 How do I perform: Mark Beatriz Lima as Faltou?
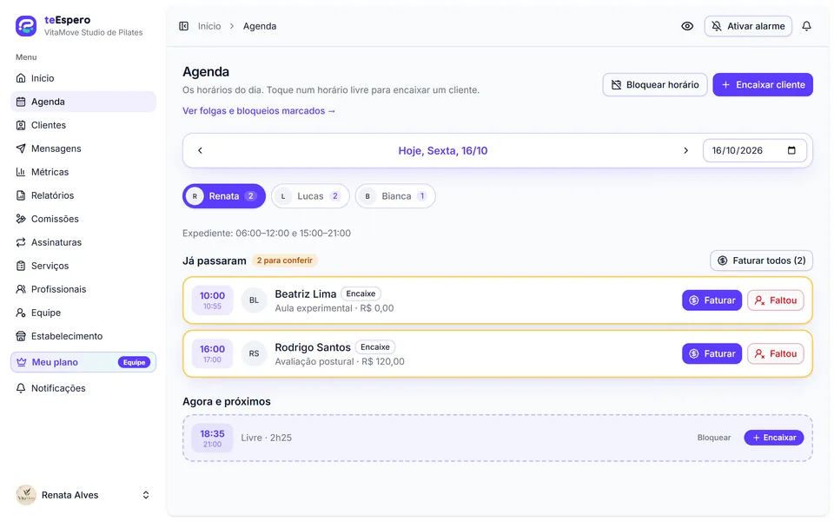point(776,300)
